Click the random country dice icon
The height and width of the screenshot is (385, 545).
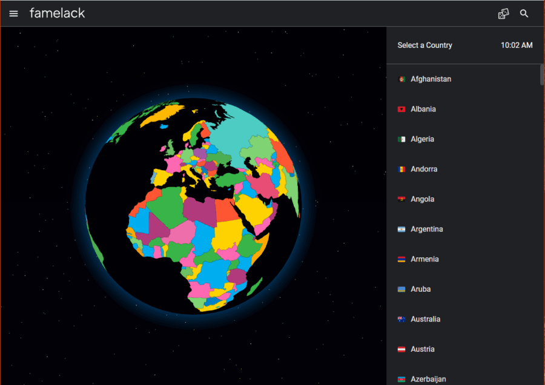pos(503,13)
